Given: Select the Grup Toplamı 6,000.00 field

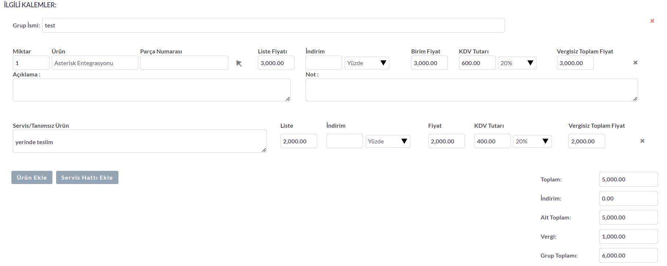Looking at the screenshot, I should (628, 255).
